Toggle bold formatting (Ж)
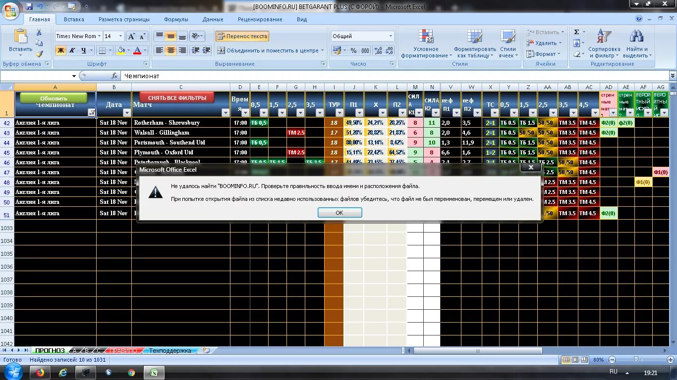The width and height of the screenshot is (677, 380). click(60, 50)
